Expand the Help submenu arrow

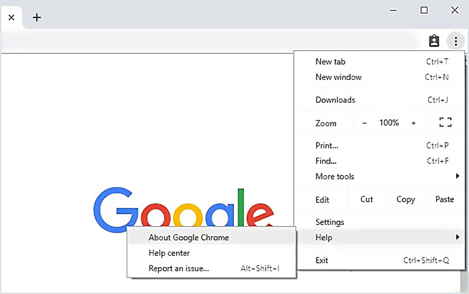pos(457,237)
